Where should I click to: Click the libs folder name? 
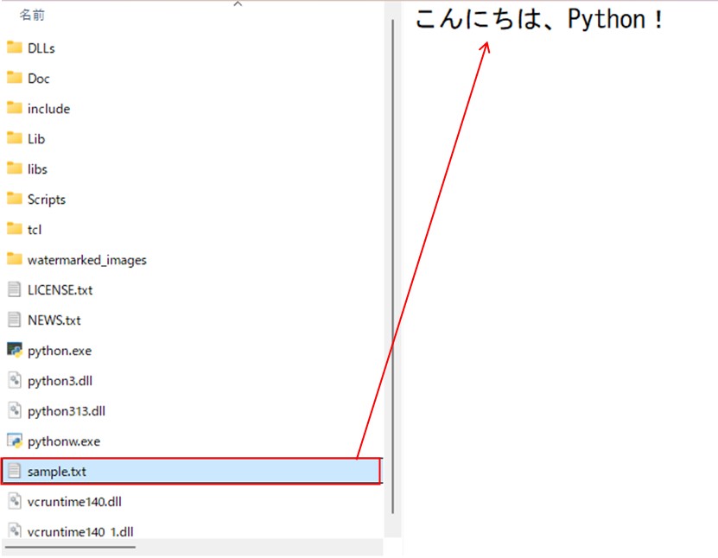click(x=37, y=169)
